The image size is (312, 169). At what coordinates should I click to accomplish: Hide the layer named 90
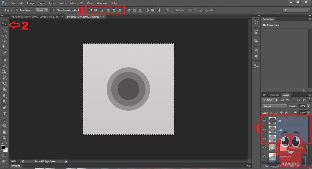click(x=264, y=121)
